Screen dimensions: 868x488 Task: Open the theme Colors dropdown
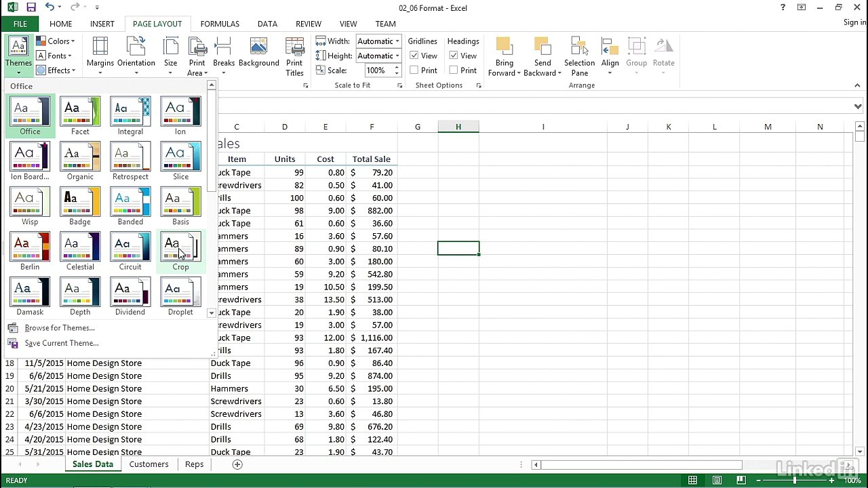[x=56, y=41]
